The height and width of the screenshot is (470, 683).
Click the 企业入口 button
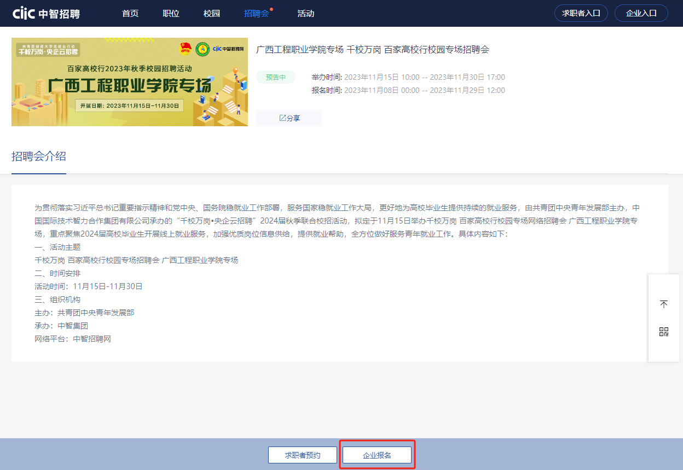[641, 13]
